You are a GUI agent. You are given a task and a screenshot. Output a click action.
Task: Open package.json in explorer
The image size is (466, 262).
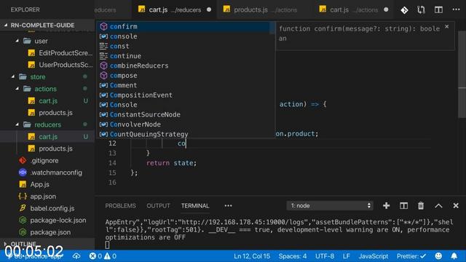click(47, 232)
